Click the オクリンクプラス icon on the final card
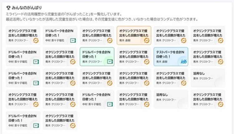The height and width of the screenshot is (134, 234). [x=73, y=125]
